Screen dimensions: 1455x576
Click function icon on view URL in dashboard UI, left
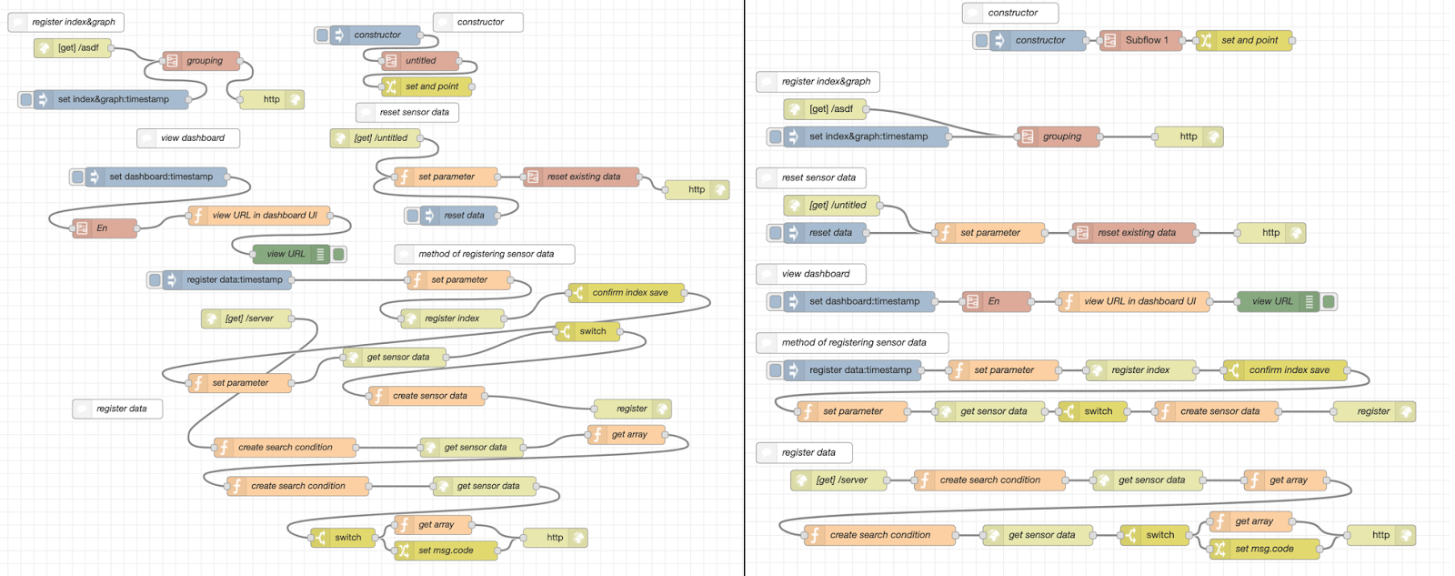click(198, 216)
